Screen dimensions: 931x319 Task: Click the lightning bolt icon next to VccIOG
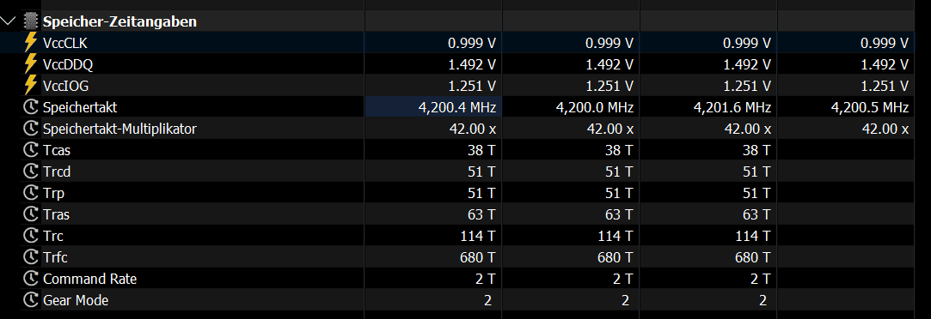coord(30,86)
